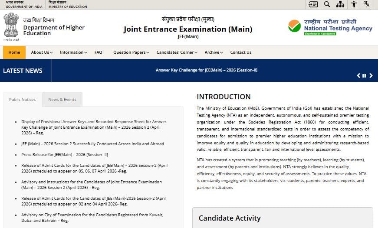
Task: Expand the About Us dropdown menu
Action: click(42, 52)
